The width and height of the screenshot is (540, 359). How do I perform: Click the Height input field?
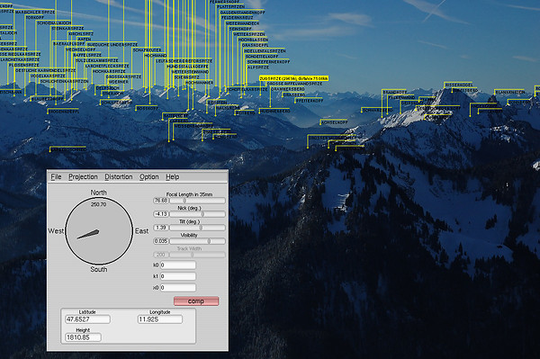pyautogui.click(x=83, y=337)
